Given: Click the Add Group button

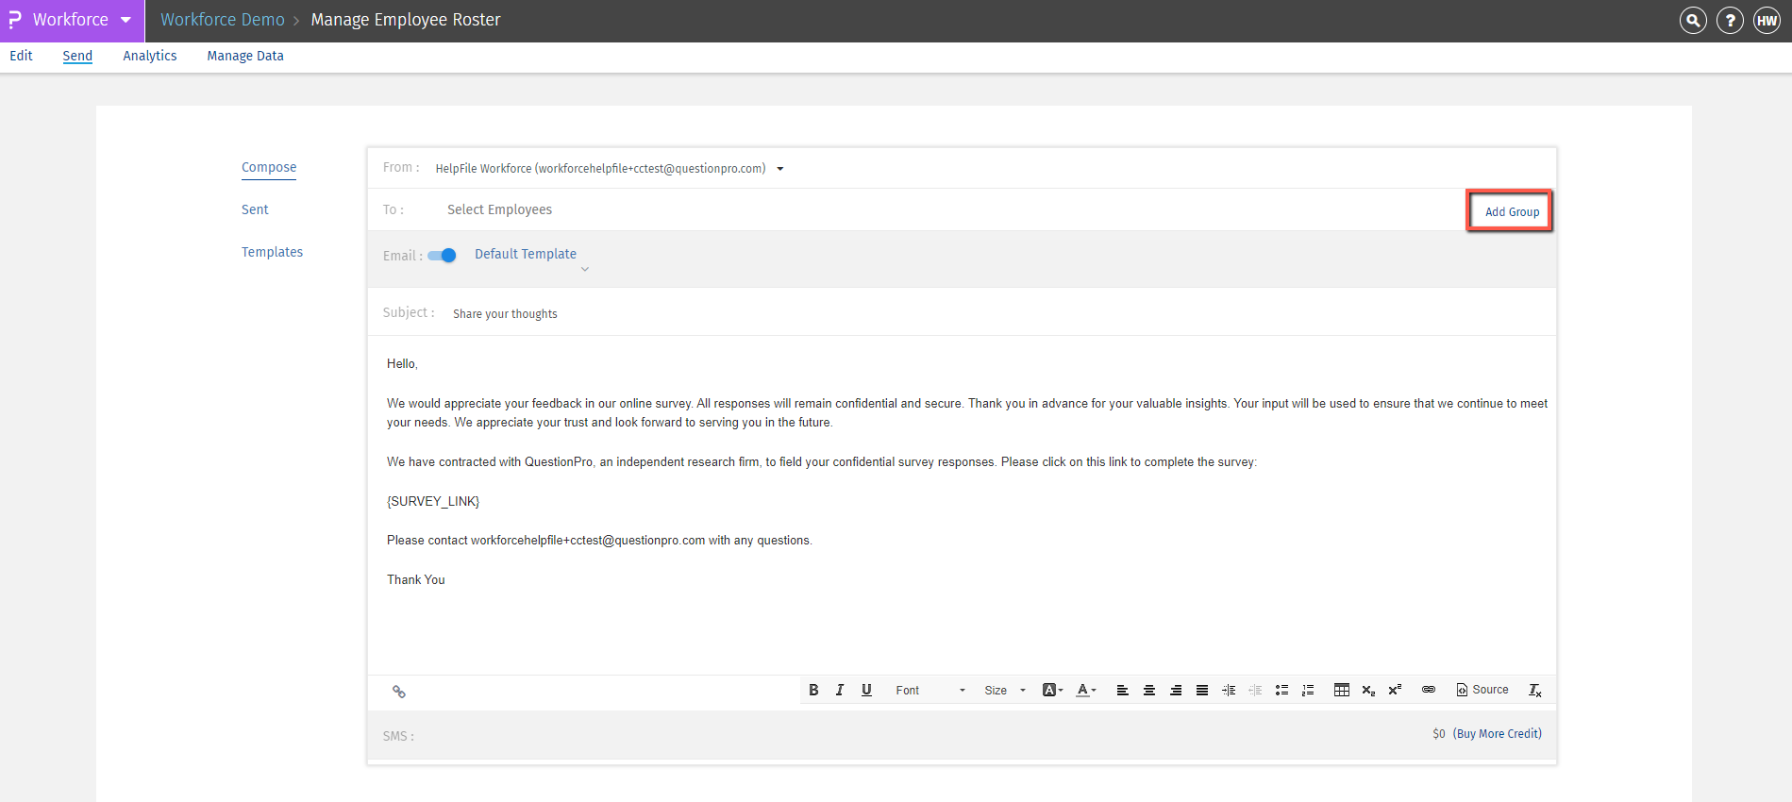Looking at the screenshot, I should tap(1512, 211).
